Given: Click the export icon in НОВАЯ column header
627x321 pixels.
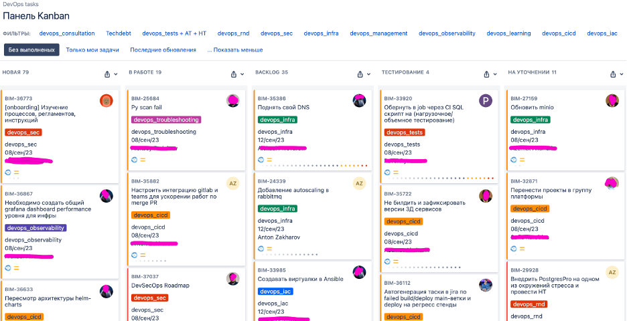Looking at the screenshot, I should coord(107,74).
